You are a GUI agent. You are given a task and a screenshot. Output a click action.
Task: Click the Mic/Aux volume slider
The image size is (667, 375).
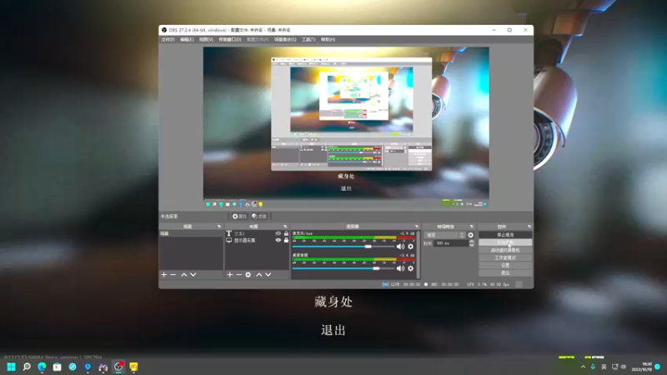coord(344,247)
